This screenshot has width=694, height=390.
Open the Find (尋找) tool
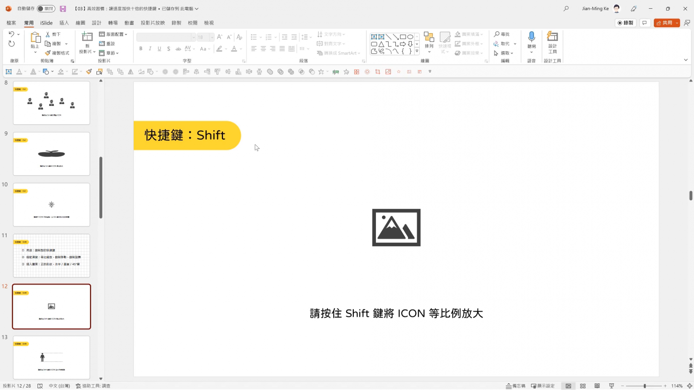click(x=502, y=34)
